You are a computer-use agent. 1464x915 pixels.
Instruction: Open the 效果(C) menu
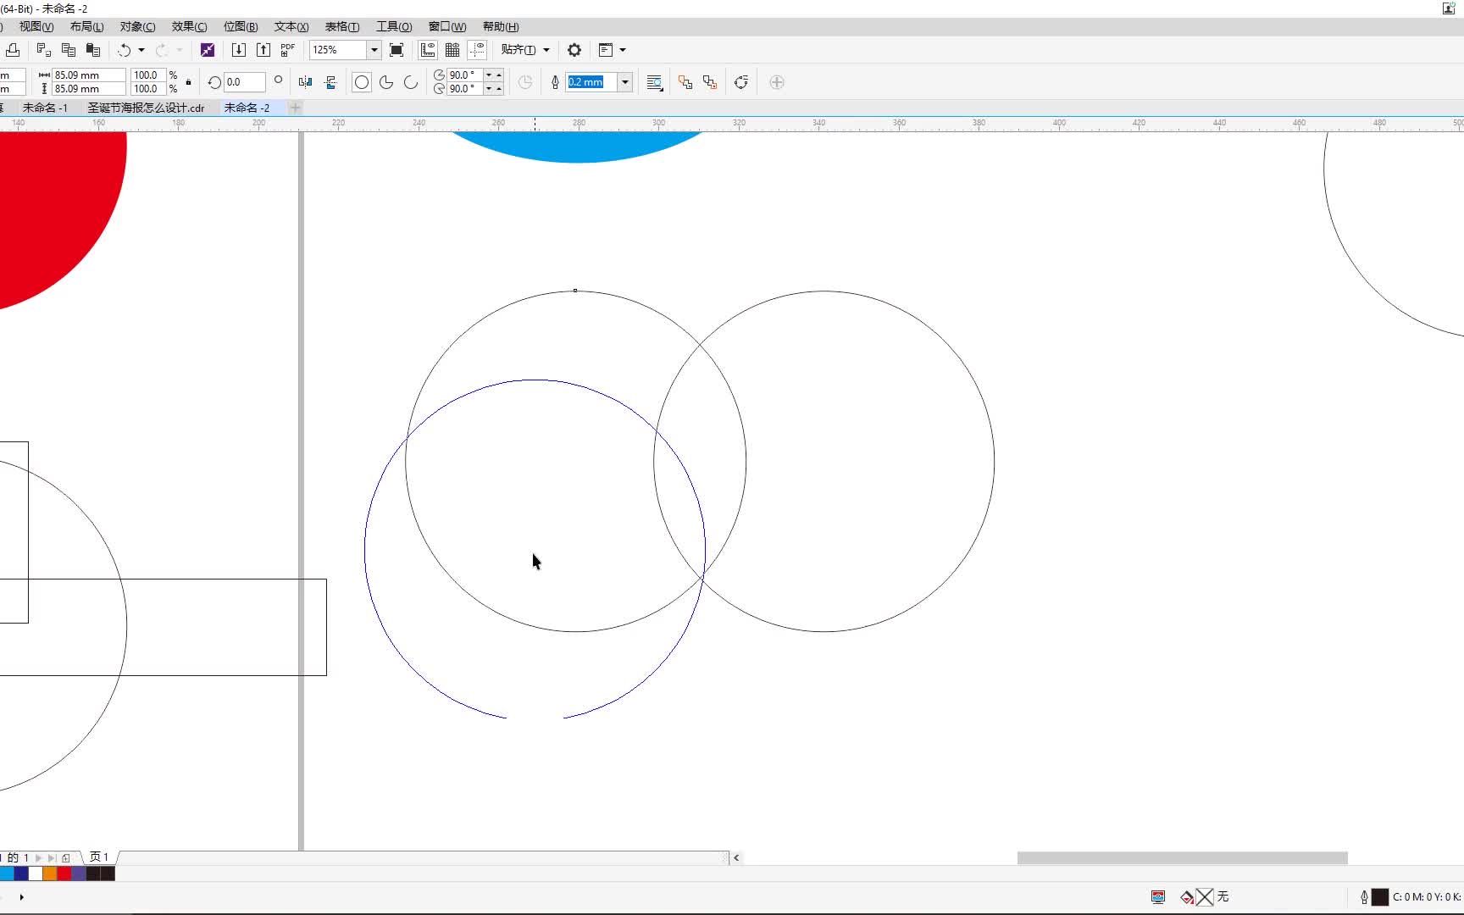click(189, 27)
